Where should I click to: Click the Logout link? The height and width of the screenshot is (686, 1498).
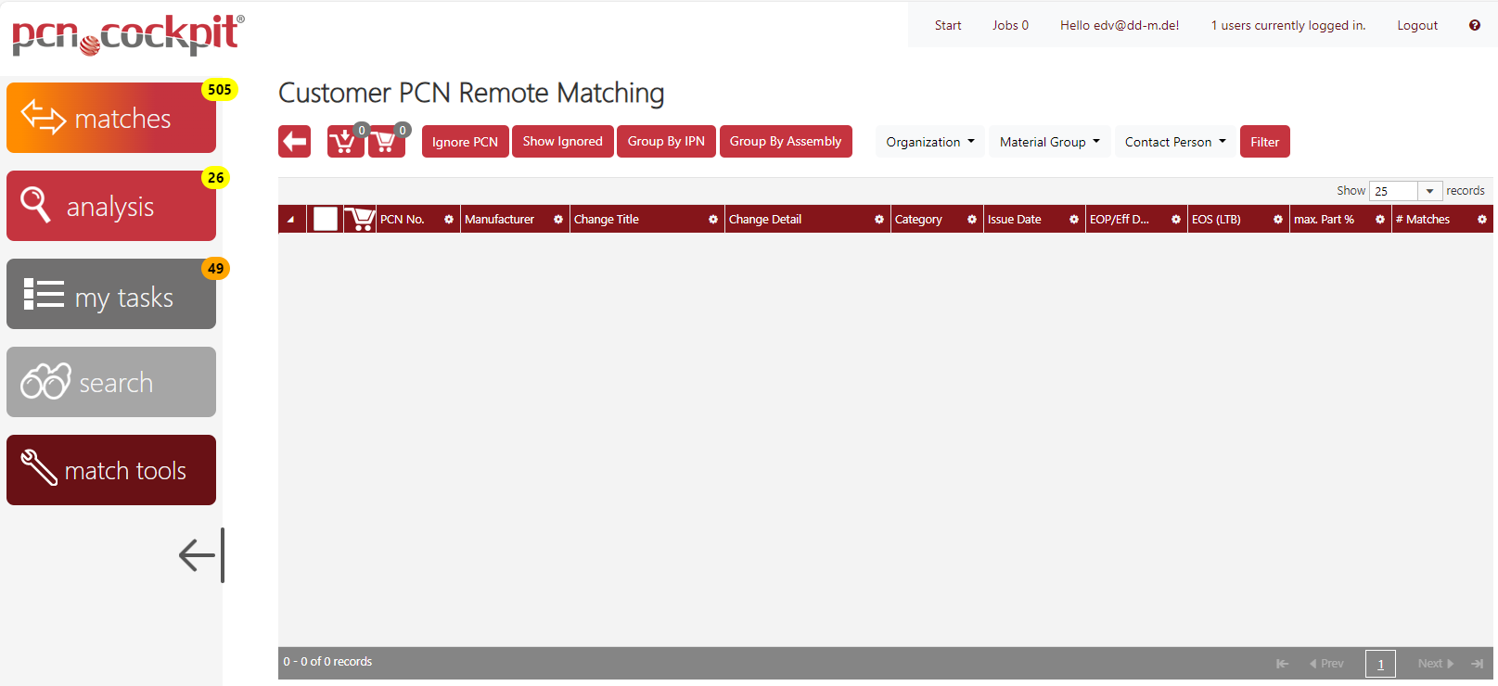click(x=1416, y=25)
